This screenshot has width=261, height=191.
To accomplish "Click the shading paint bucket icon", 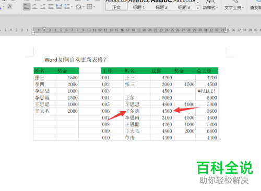I will point(78,7).
